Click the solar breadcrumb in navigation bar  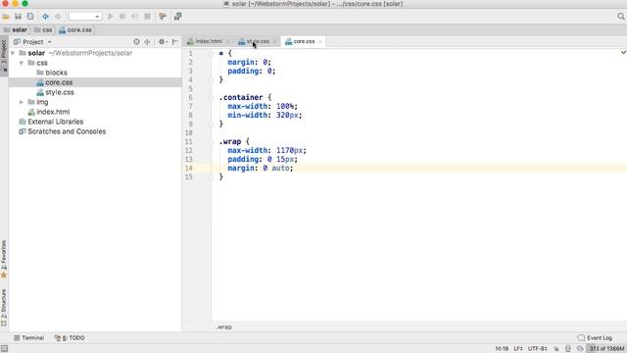[16, 30]
